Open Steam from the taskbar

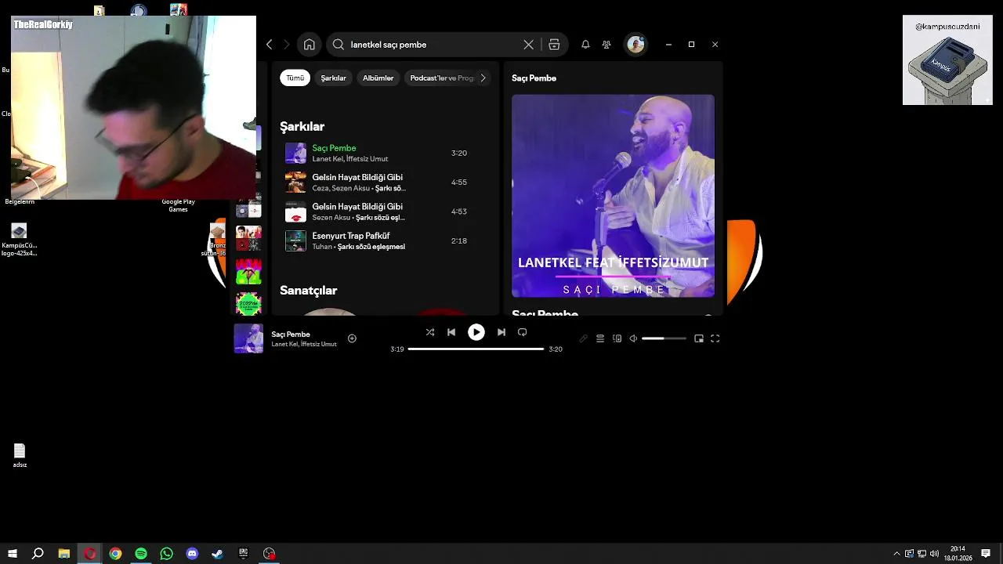218,554
